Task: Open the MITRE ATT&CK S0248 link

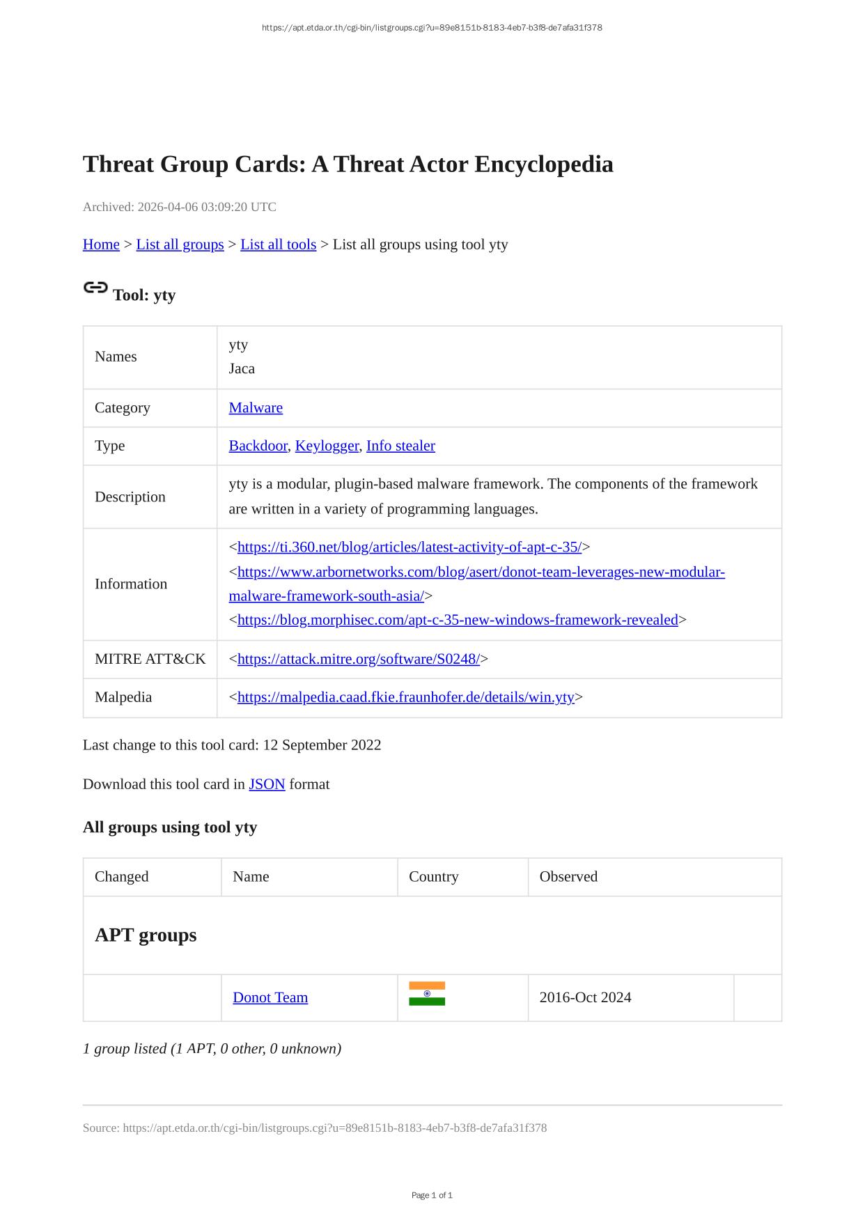Action: pos(358,659)
